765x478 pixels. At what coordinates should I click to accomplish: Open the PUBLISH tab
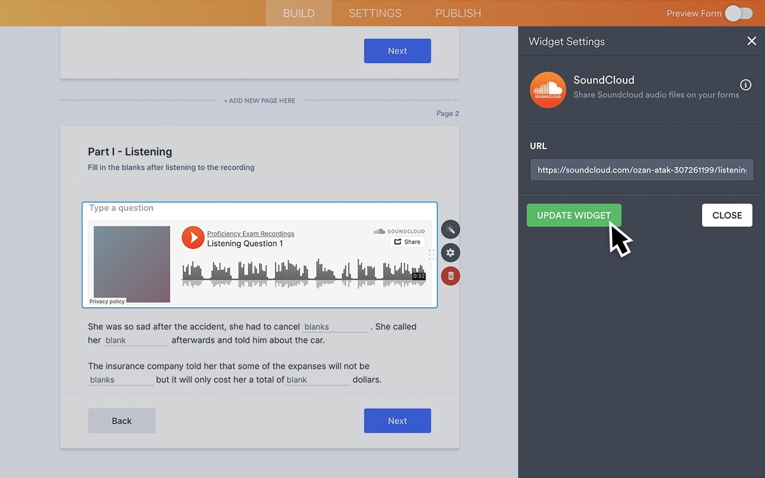[458, 13]
